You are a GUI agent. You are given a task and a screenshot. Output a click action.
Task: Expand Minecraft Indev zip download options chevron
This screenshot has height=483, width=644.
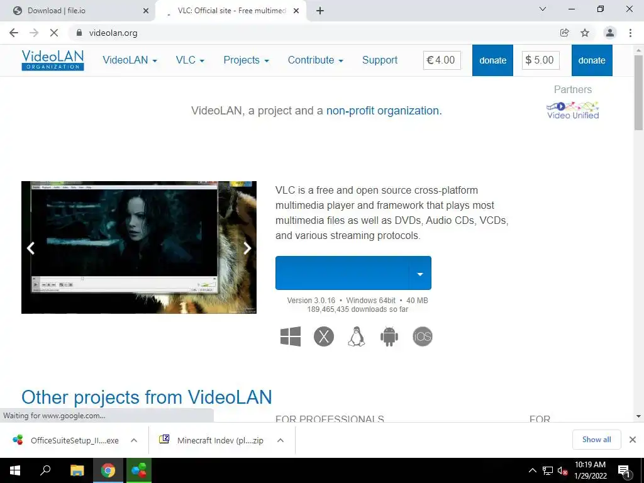[280, 440]
